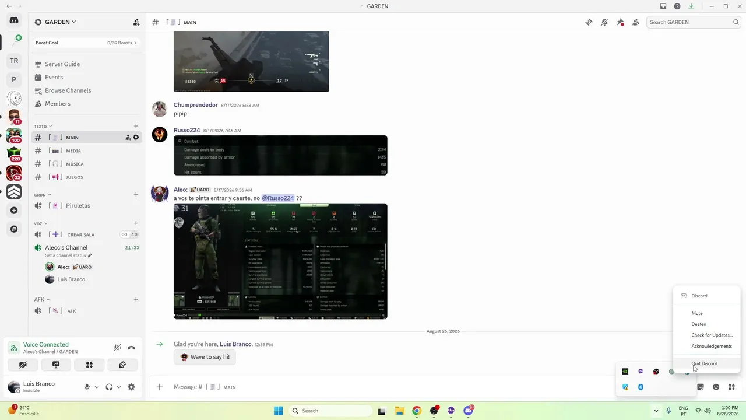Open Server Guide
Image resolution: width=746 pixels, height=420 pixels.
click(86, 64)
